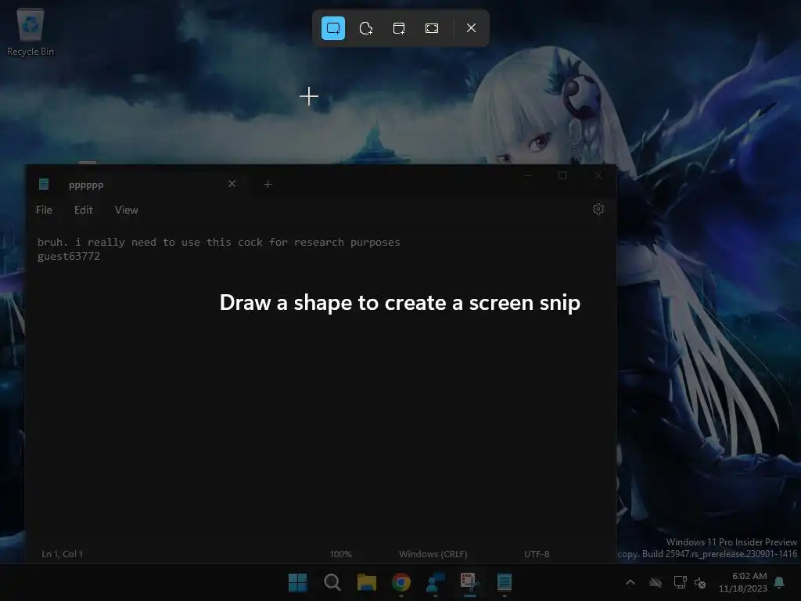Minimize the Notepad window

tap(528, 175)
